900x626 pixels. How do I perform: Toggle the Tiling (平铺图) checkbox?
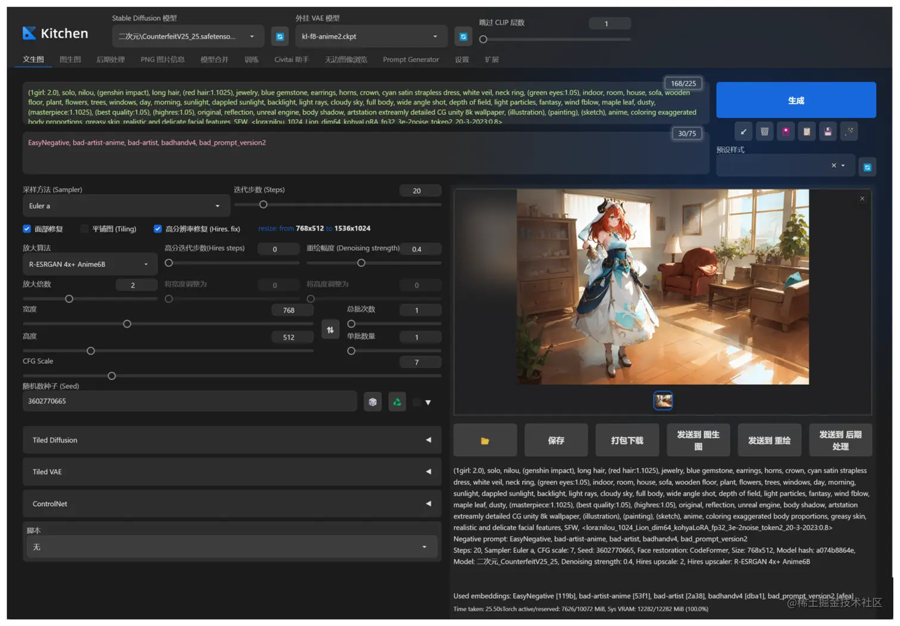pyautogui.click(x=85, y=229)
